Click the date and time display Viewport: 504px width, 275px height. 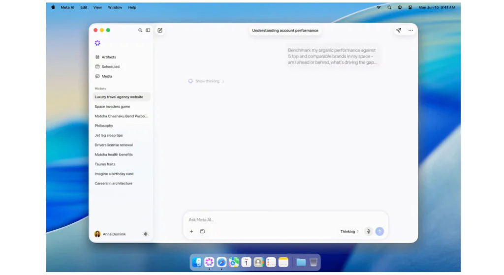pos(437,7)
